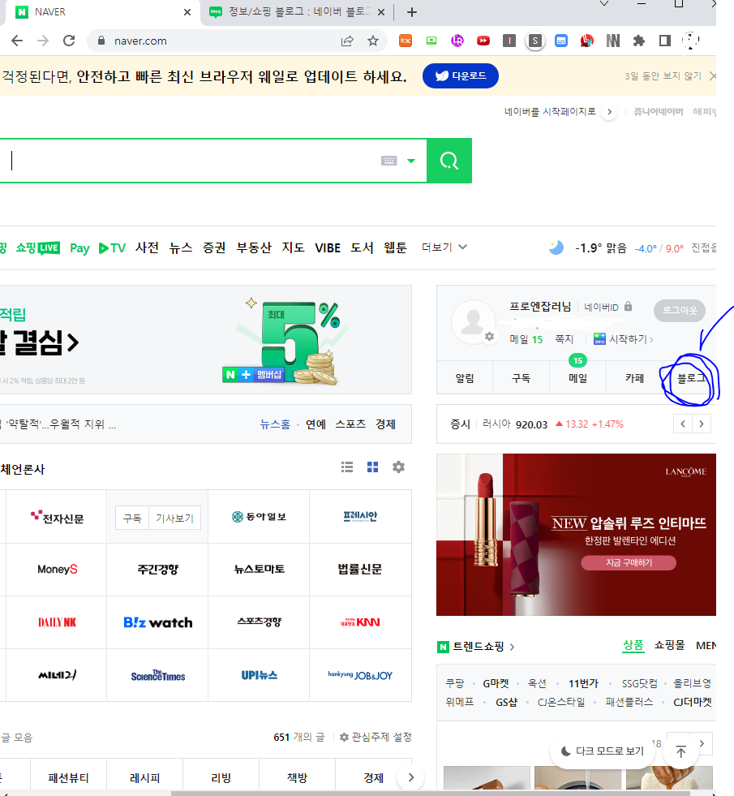Open the Chrome extensions puzzle icon
Image resolution: width=734 pixels, height=796 pixels.
(x=638, y=41)
